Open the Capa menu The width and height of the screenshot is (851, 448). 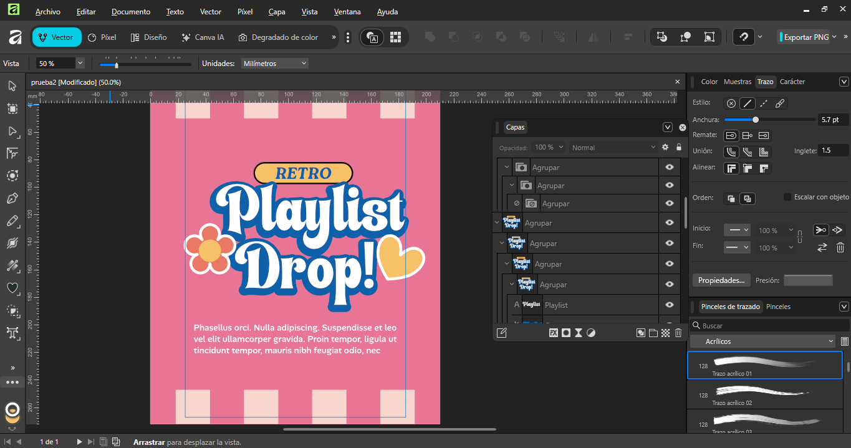point(277,11)
